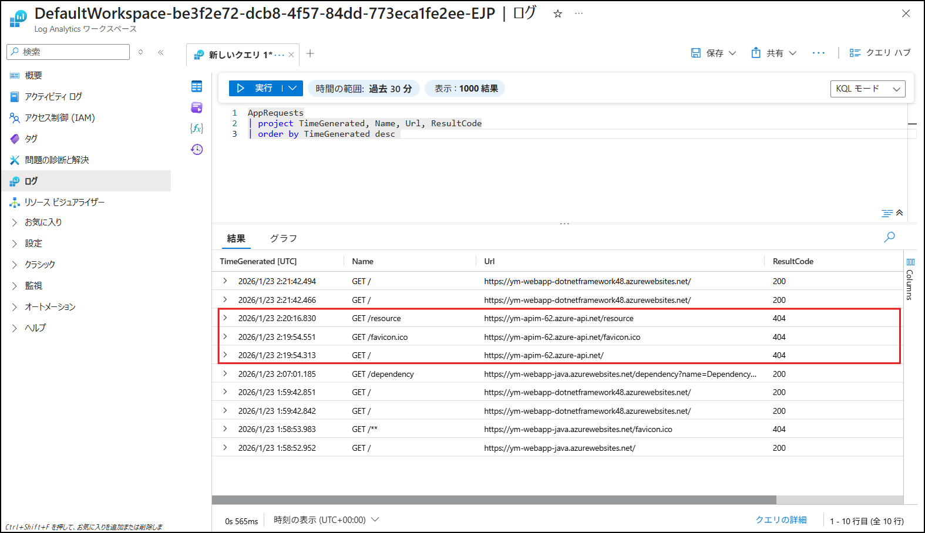Expand the row at 1:59:42.851
Viewport: 925px width, 533px height.
pos(225,392)
